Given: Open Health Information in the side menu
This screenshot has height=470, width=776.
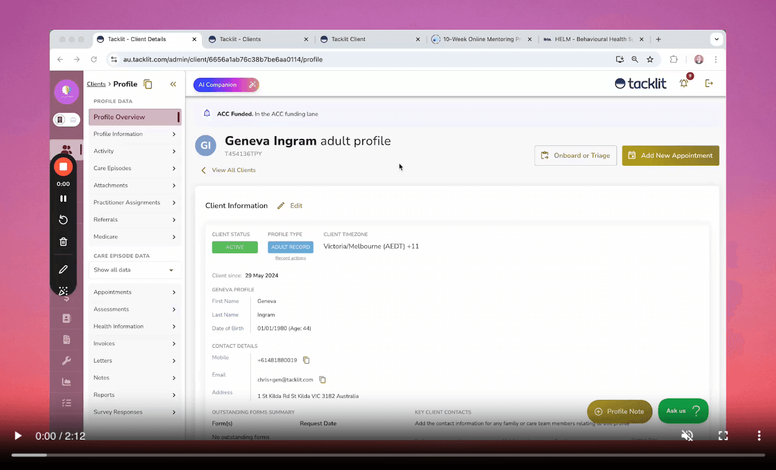Looking at the screenshot, I should [x=135, y=326].
